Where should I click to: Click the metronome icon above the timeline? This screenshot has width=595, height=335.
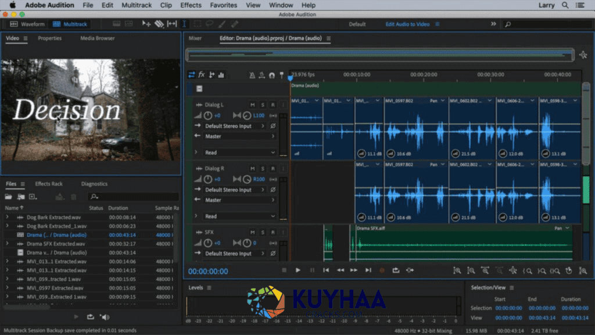click(x=252, y=74)
